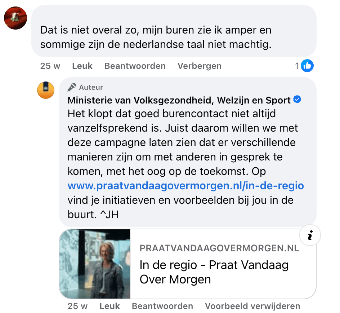The width and height of the screenshot is (340, 313).
Task: Like the first comment with Leuk
Action: [82, 66]
